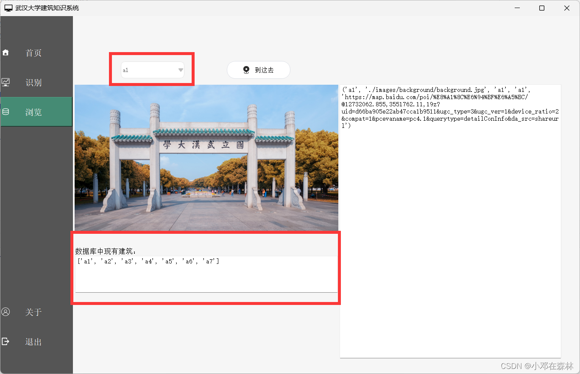Image resolution: width=580 pixels, height=374 pixels.
Task: Click the user icon beside 关于
Action: coord(6,312)
